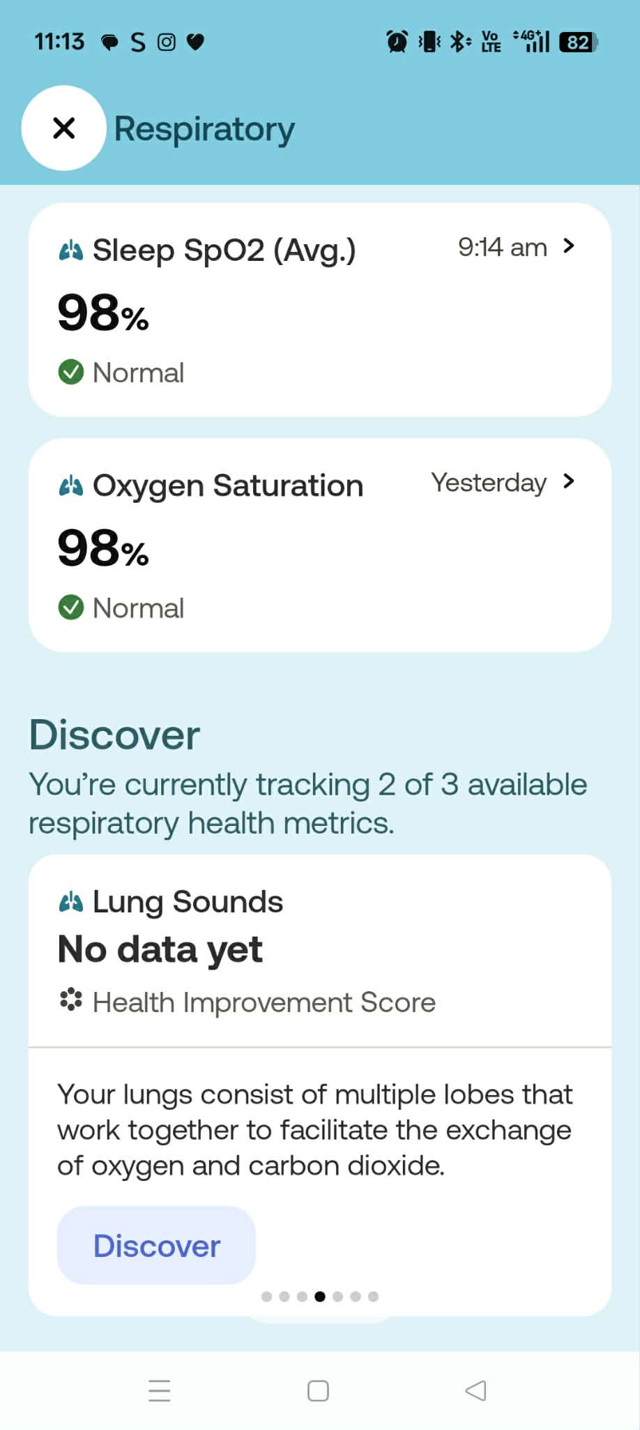Expand Oxygen Saturation details via chevron
Screen dimensions: 640x1430
569,481
